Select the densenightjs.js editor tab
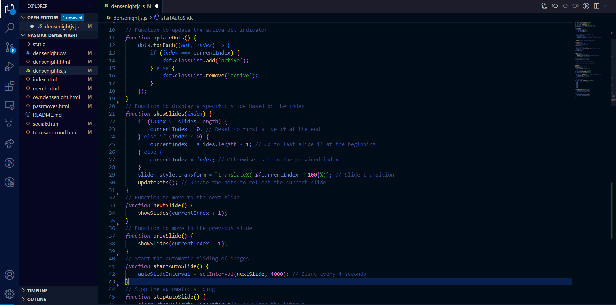The width and height of the screenshot is (616, 305). point(128,6)
